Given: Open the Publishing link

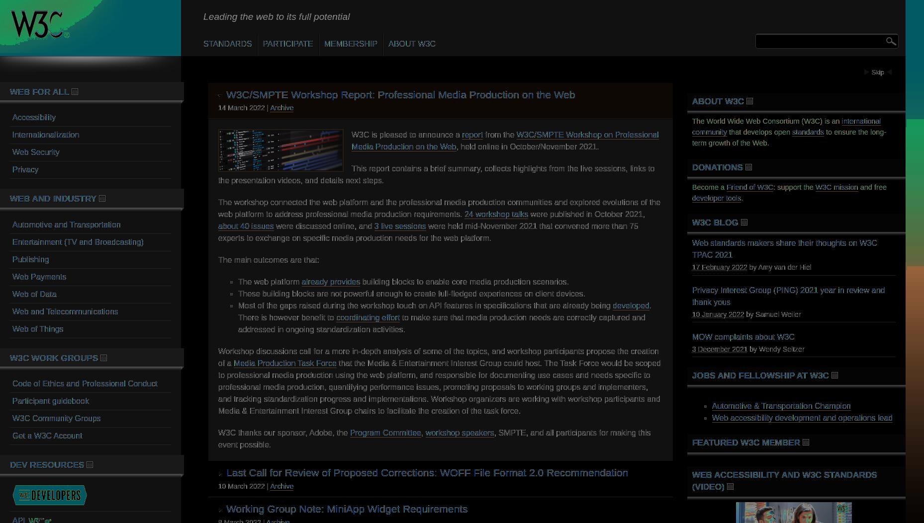Looking at the screenshot, I should click(x=30, y=259).
